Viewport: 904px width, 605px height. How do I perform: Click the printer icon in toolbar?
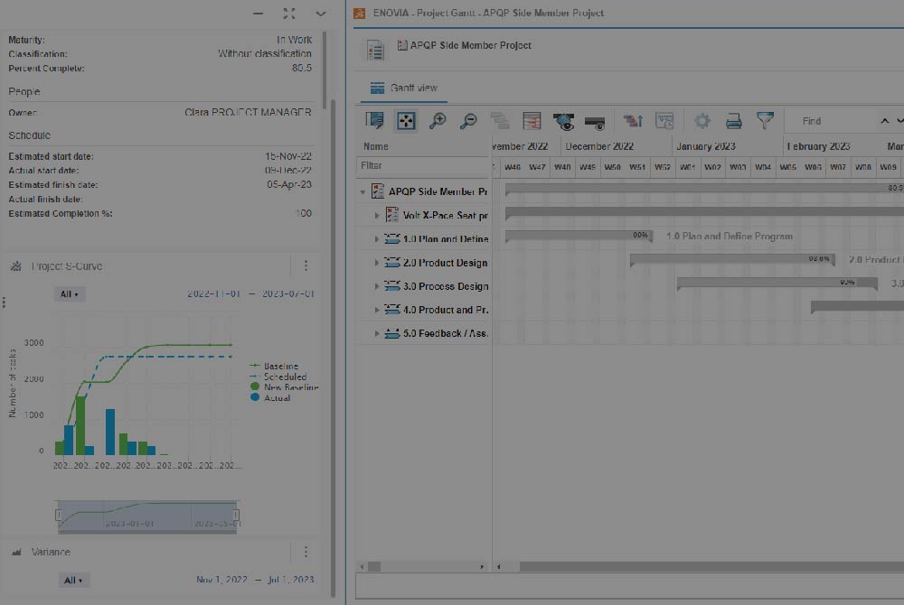click(734, 121)
